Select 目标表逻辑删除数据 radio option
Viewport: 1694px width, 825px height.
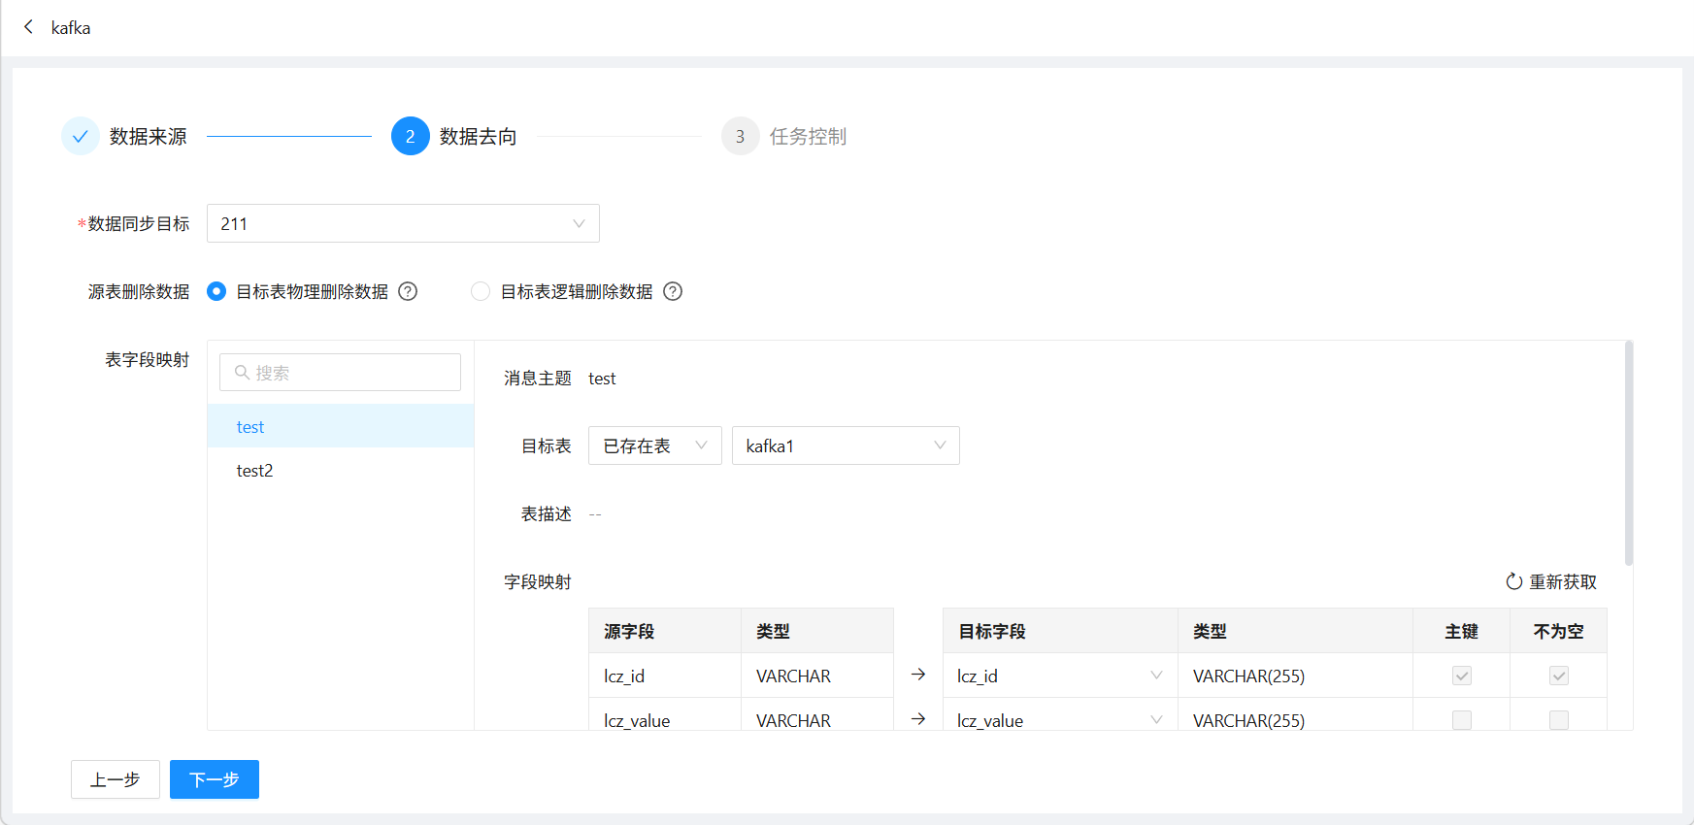(x=481, y=291)
